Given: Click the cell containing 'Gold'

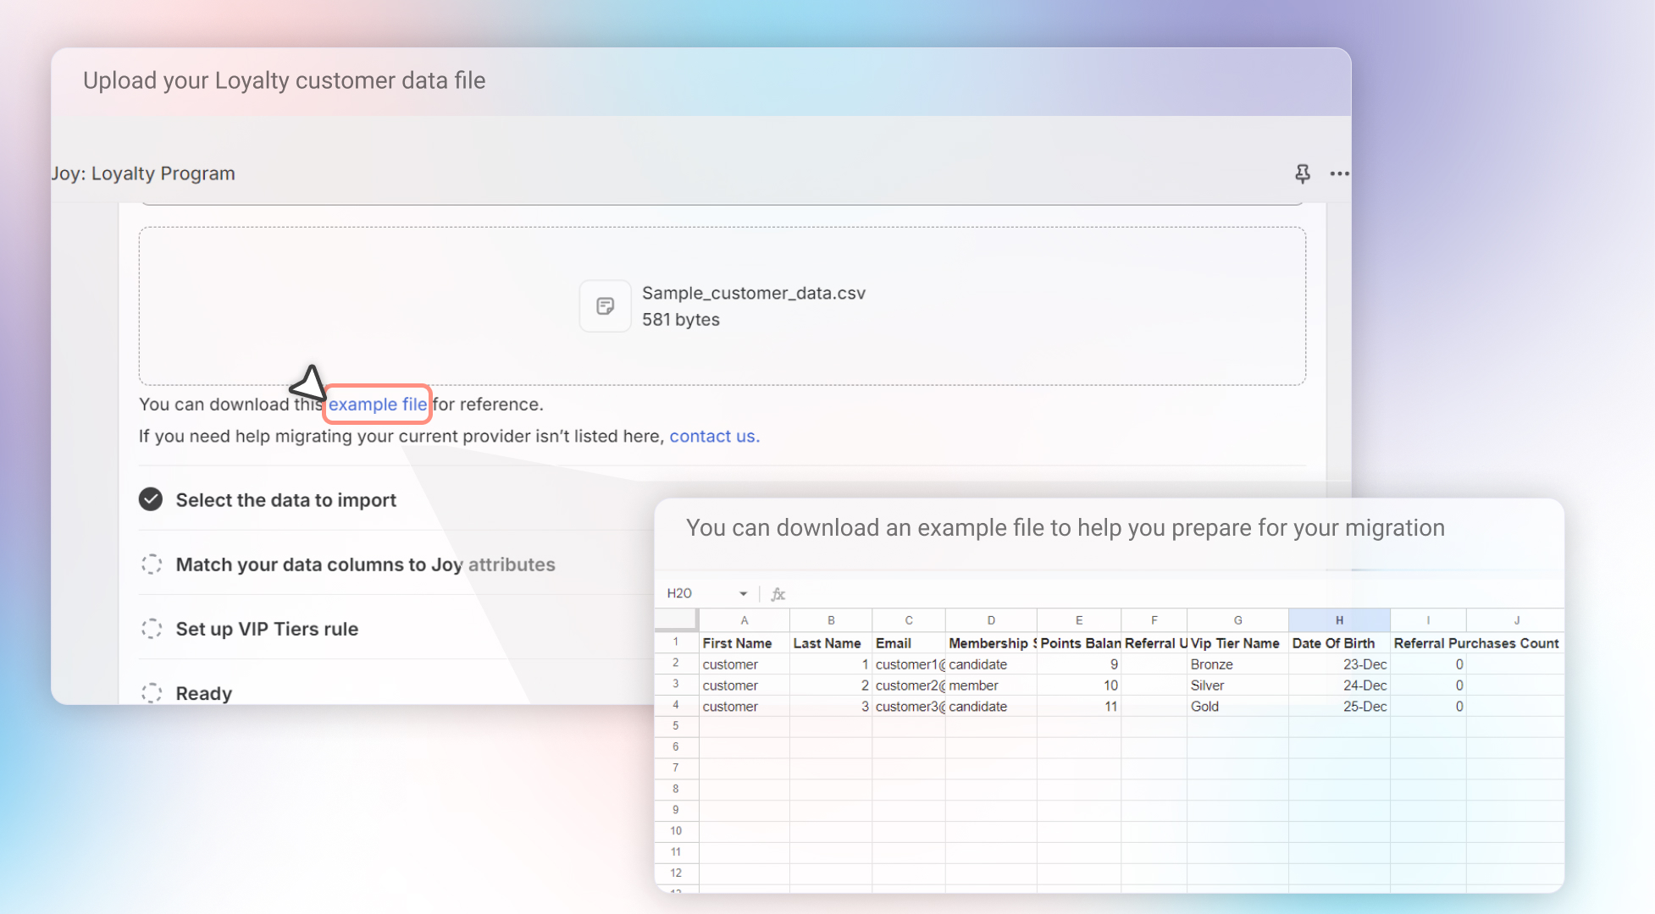Looking at the screenshot, I should pos(1205,707).
